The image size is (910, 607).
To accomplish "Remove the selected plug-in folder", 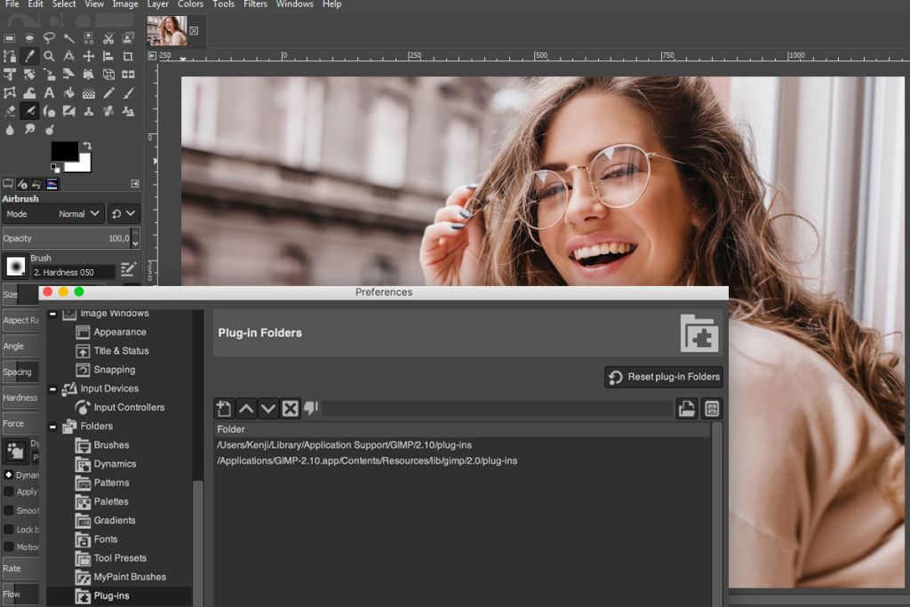I will [290, 408].
